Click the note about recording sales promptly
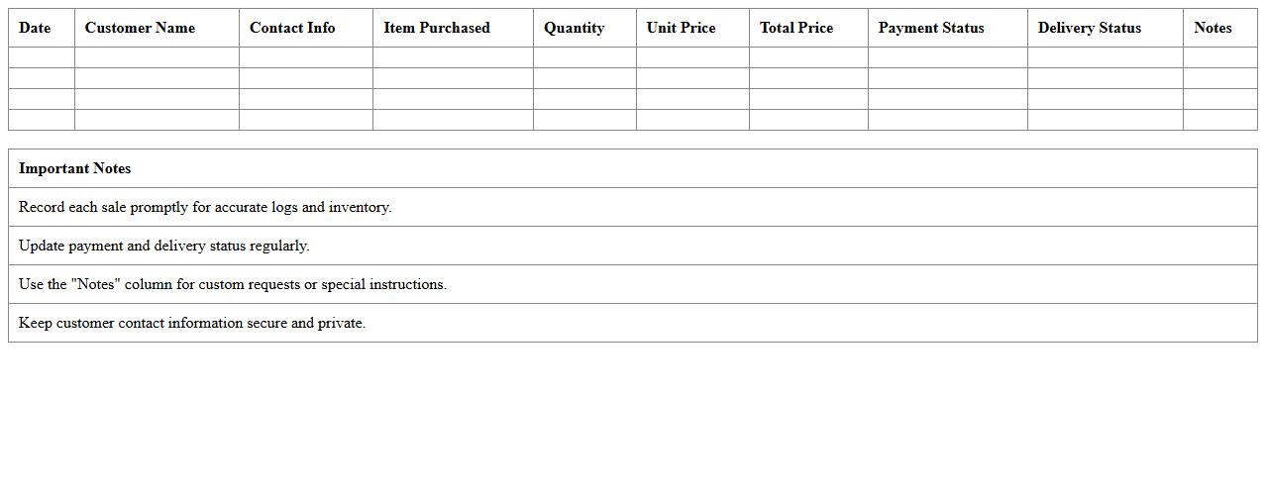 pyautogui.click(x=205, y=207)
